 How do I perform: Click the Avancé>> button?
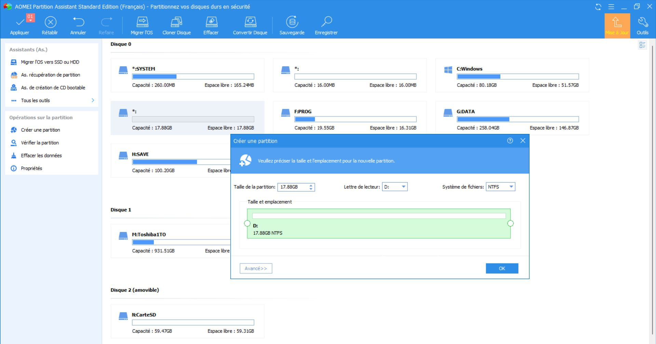256,269
